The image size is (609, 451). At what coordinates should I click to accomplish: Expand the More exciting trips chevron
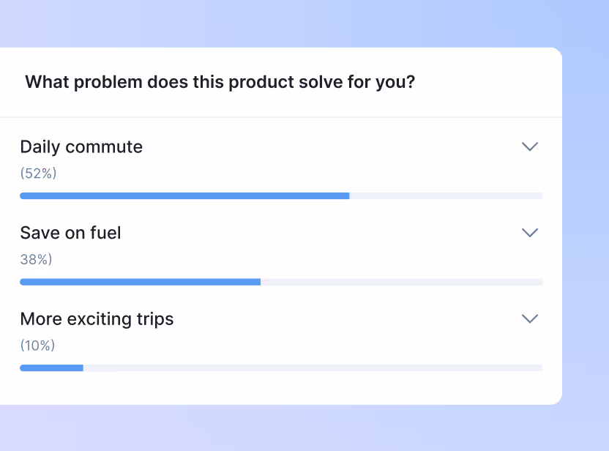click(529, 318)
